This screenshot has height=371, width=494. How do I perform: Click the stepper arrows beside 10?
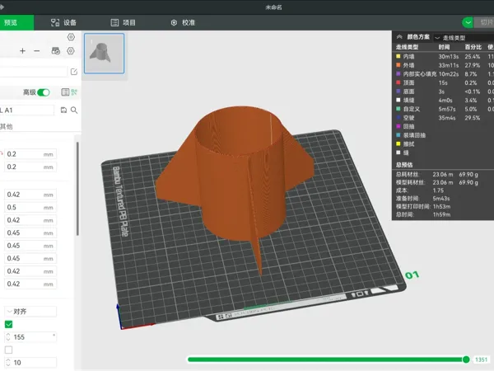tap(8, 363)
